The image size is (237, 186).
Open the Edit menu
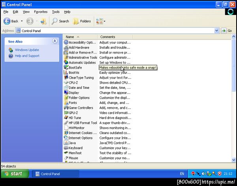[15, 12]
